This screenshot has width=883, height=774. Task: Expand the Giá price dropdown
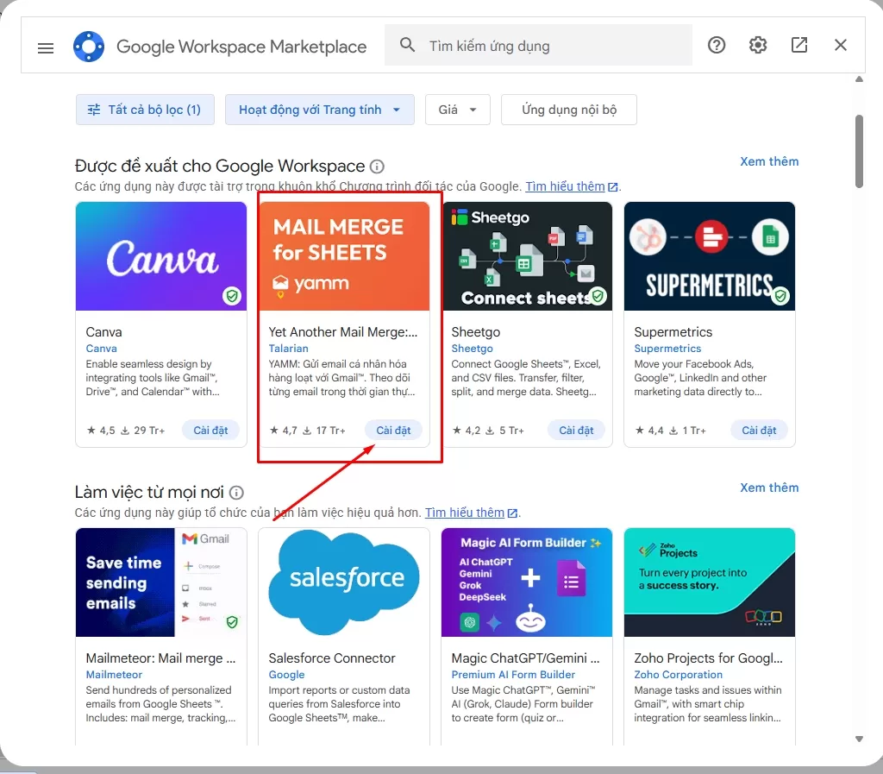coord(457,110)
